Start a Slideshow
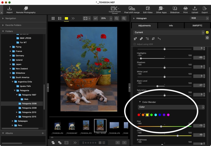 coord(175,10)
